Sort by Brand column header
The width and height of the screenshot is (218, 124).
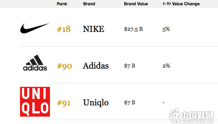click(x=89, y=4)
